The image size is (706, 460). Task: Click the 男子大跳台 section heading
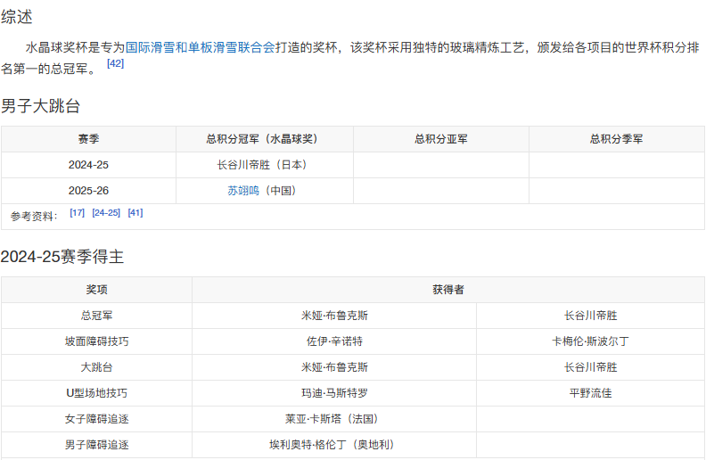pyautogui.click(x=40, y=107)
